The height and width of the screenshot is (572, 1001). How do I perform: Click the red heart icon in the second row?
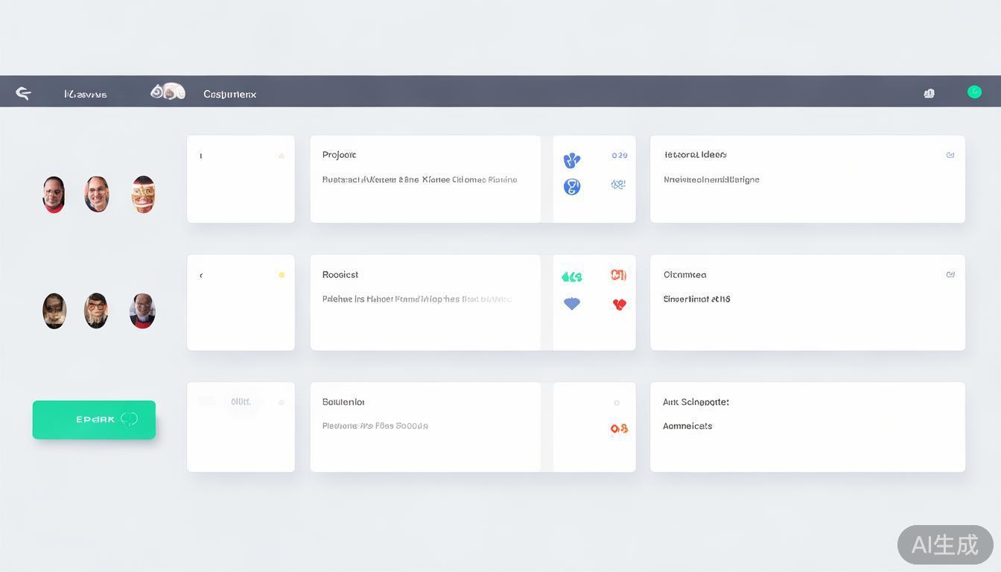619,304
